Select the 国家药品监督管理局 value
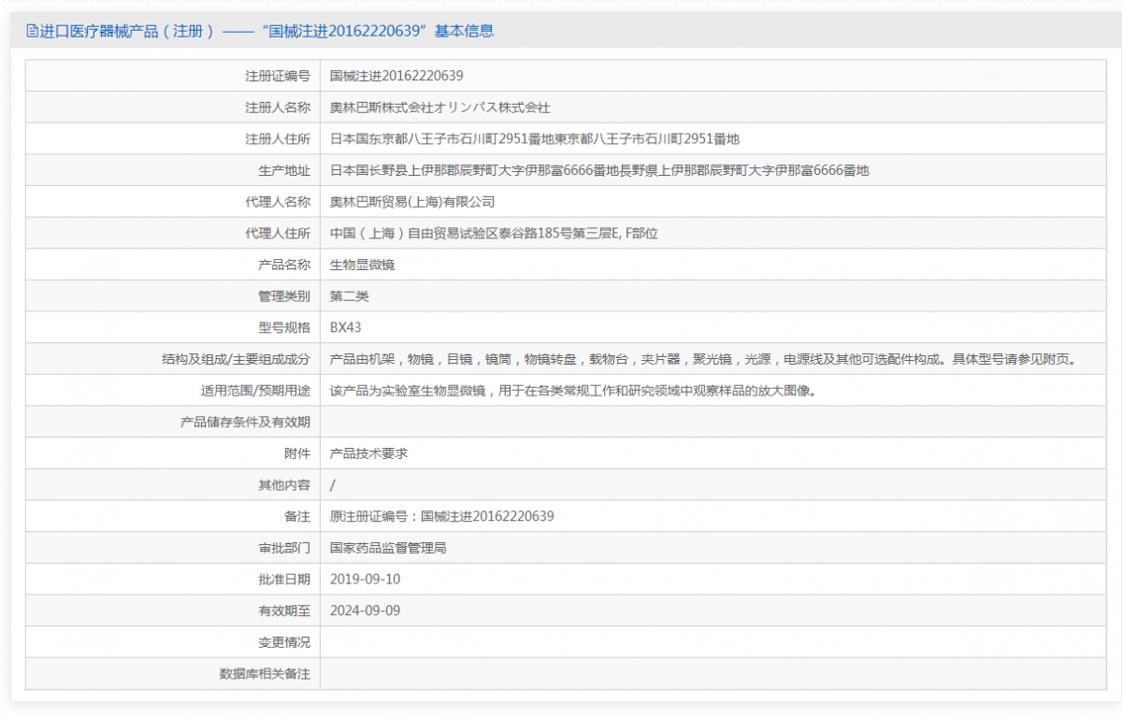1122x719 pixels. [388, 548]
